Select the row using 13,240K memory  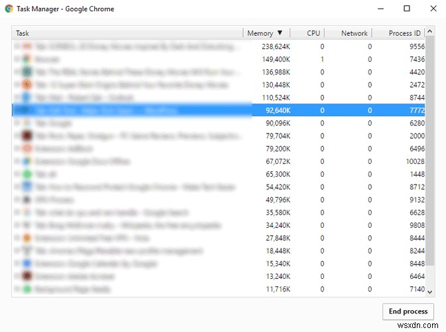(x=218, y=276)
